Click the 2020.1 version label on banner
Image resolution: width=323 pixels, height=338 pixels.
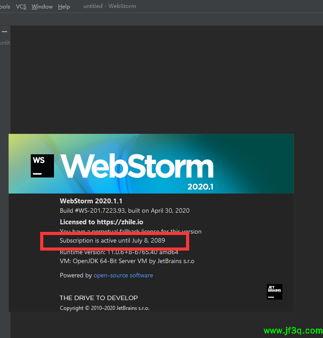[200, 187]
